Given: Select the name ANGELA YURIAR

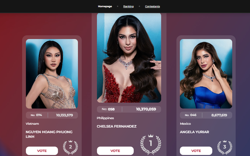Looking at the screenshot, I should pyautogui.click(x=194, y=132).
